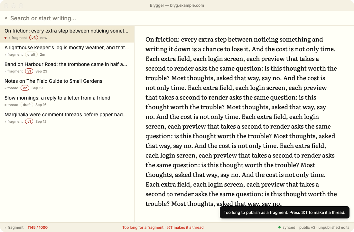354x232 pixels.
Task: Click the "Sep 16" date
Action: coord(41,105)
